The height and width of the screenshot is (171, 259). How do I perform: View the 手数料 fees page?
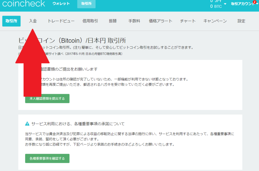(134, 21)
